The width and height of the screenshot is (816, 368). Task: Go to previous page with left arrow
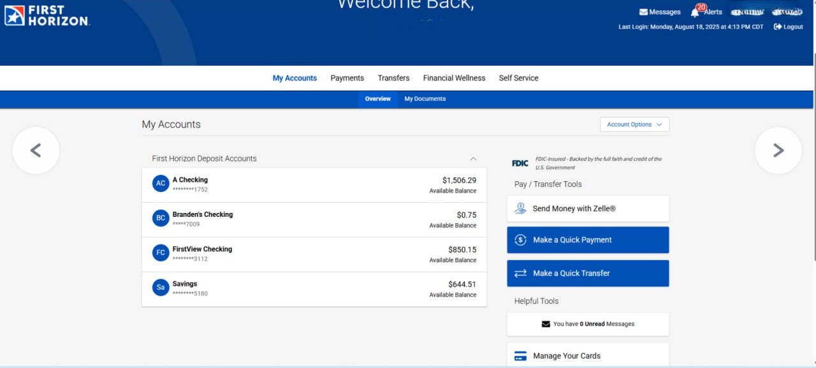pos(36,151)
